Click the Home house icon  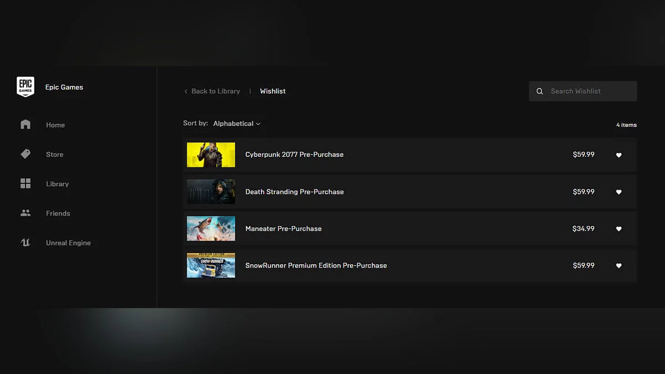click(x=25, y=125)
